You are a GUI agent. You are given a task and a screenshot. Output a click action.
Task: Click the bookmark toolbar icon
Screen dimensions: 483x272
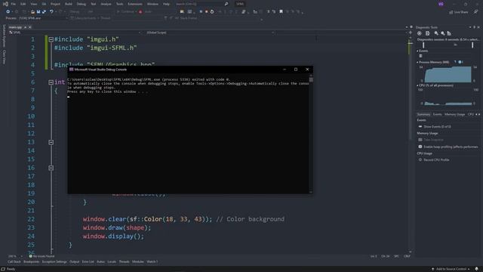click(281, 12)
